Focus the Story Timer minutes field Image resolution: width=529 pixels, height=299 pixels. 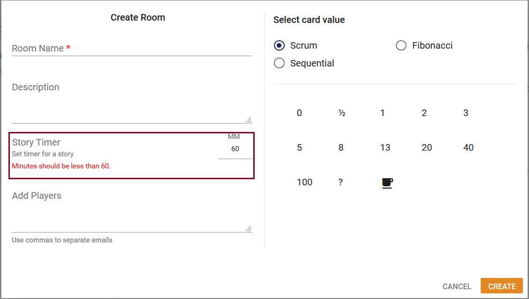point(234,148)
